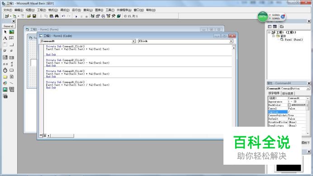The image size is (313, 176).
Task: Click the General tab of the toolbox
Action: coord(9,26)
